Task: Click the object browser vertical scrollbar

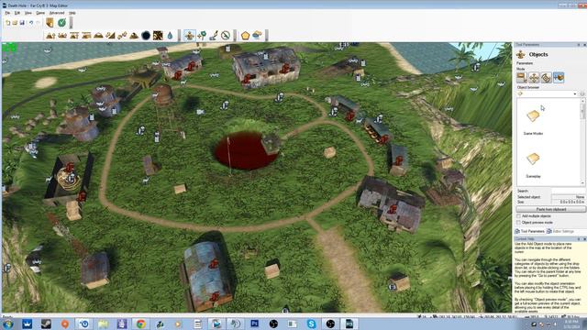Action: [582, 141]
